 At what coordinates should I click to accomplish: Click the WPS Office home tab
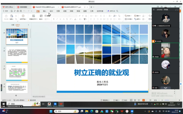(9, 6)
